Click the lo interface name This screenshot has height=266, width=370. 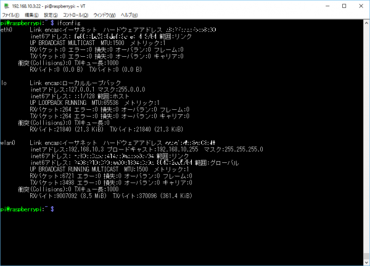(4, 83)
